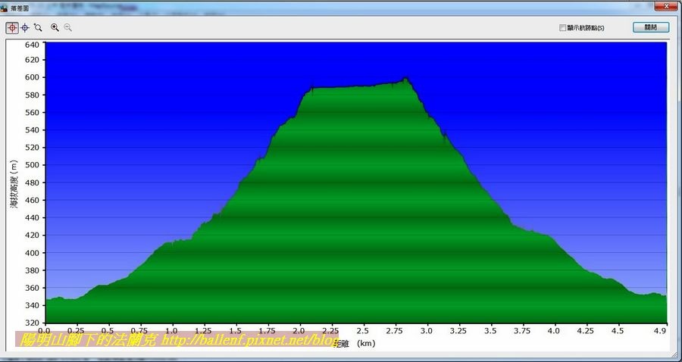
Task: Click the '海拔高度 (m)' axis label
Action: click(15, 184)
